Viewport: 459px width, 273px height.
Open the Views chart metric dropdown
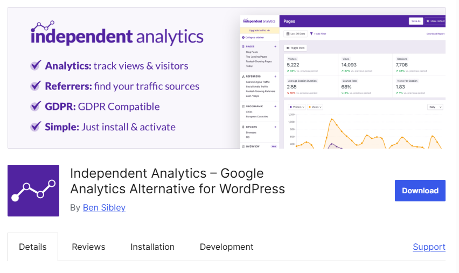click(x=315, y=107)
